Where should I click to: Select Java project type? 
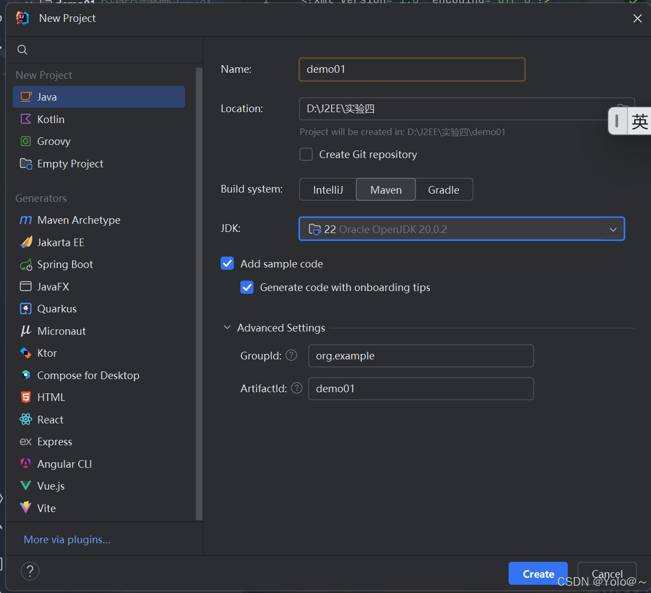click(99, 97)
